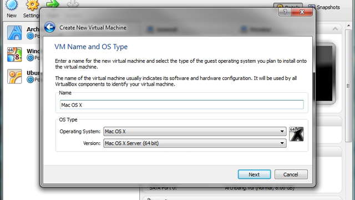Click the Mac OS X 64-bit logo
The width and height of the screenshot is (355, 200).
[296, 134]
